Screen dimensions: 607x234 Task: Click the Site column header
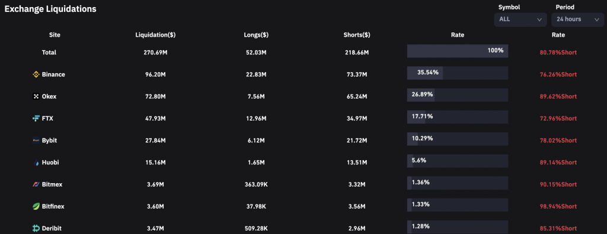coord(55,35)
